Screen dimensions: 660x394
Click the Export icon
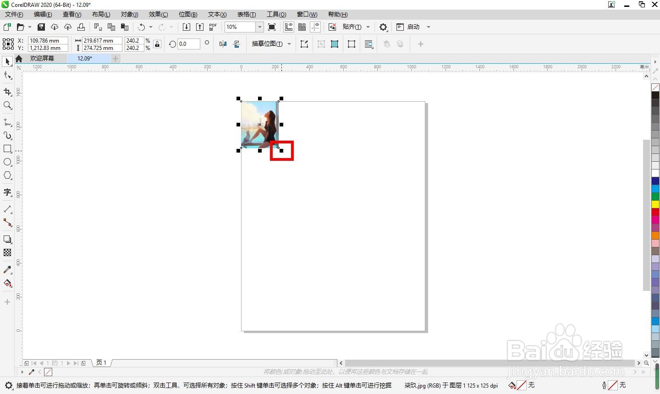(x=200, y=27)
